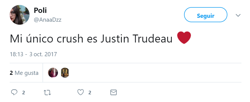Image resolution: width=250 pixels, height=102 pixels.
Task: Click the like count next to heart
Action: point(90,92)
